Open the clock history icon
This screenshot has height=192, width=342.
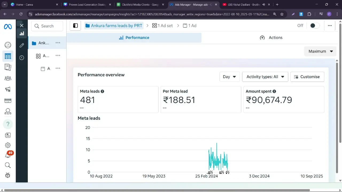tap(22, 58)
